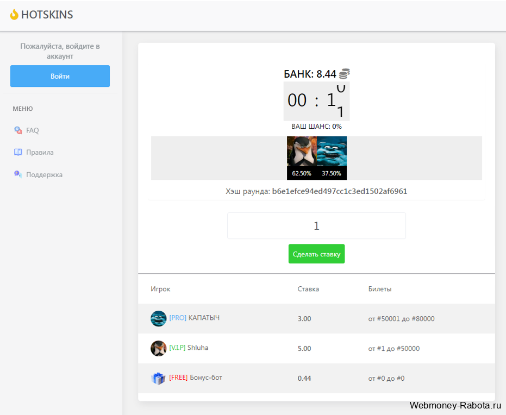Click the coins icon next to БАНК
The width and height of the screenshot is (506, 415).
345,74
